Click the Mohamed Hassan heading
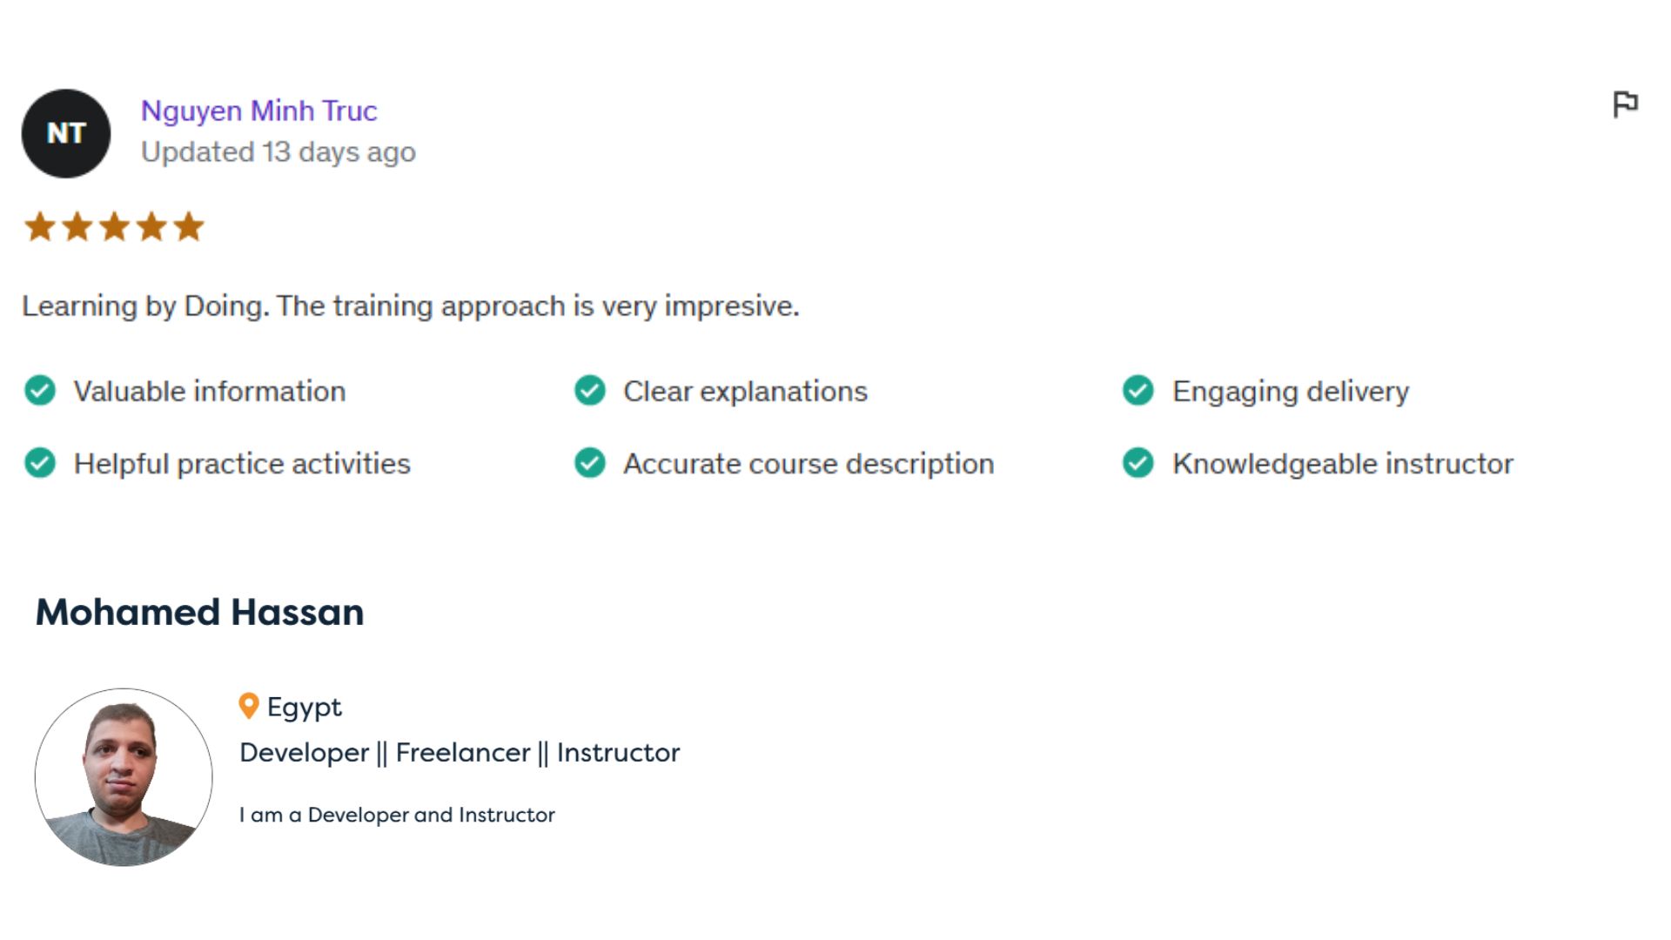Screen dimensions: 1671x940 coord(199,612)
